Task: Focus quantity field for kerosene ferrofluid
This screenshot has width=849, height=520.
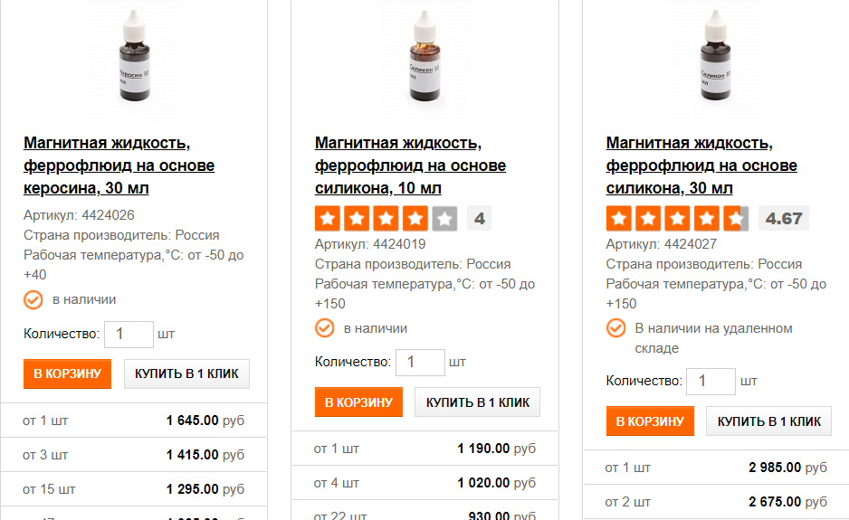Action: [129, 334]
